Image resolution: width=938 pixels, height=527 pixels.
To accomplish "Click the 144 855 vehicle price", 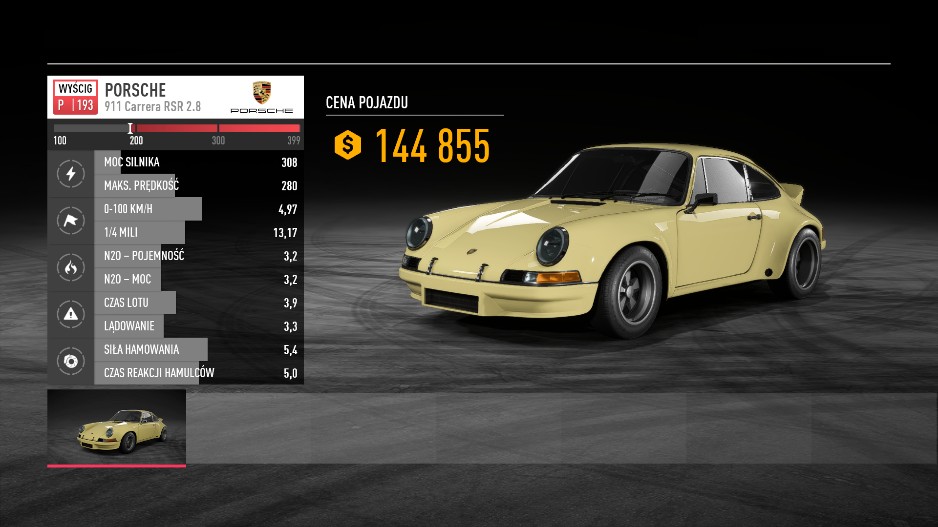I will [432, 146].
